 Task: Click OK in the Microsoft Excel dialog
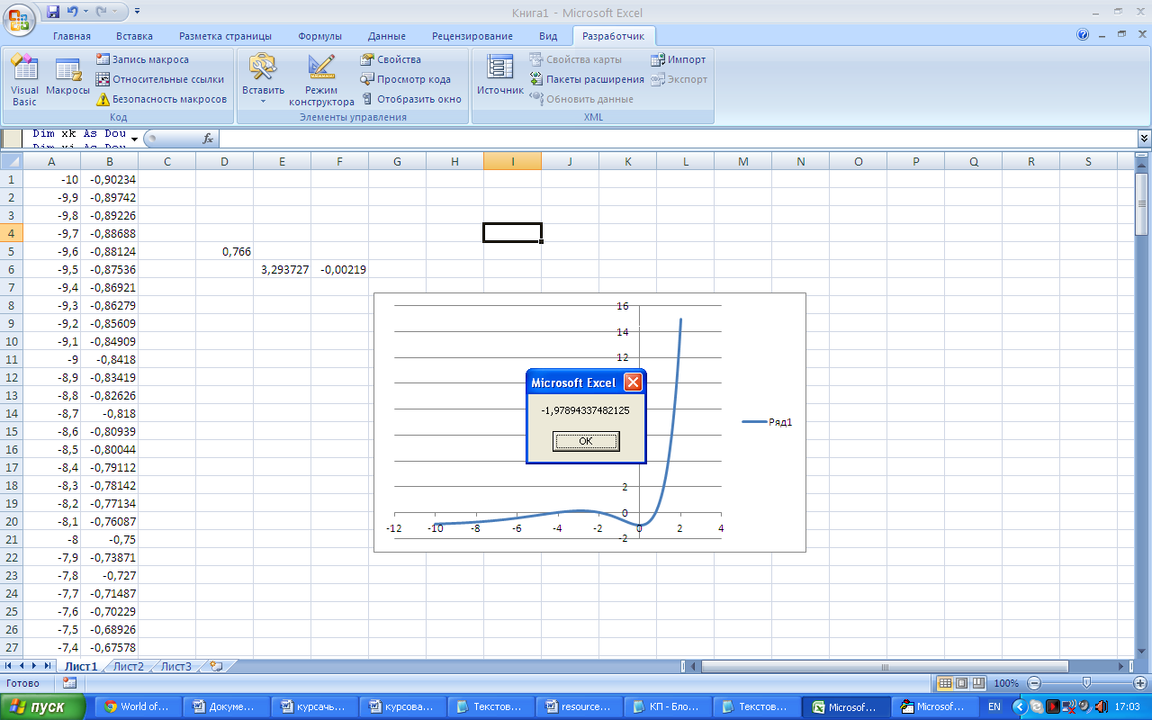pyautogui.click(x=586, y=441)
